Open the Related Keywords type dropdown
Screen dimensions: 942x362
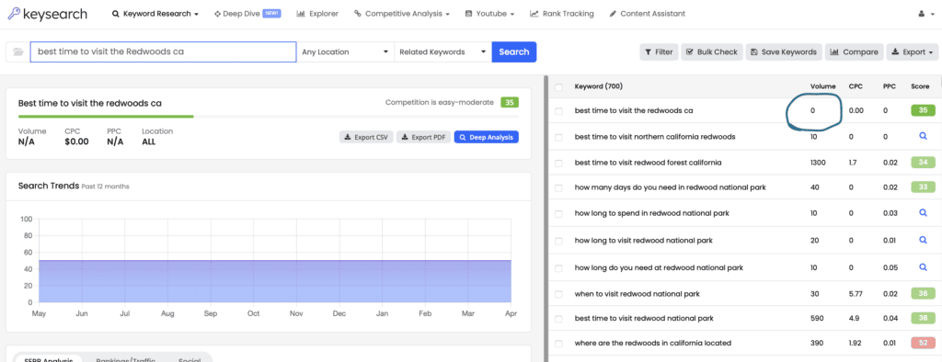tap(442, 51)
